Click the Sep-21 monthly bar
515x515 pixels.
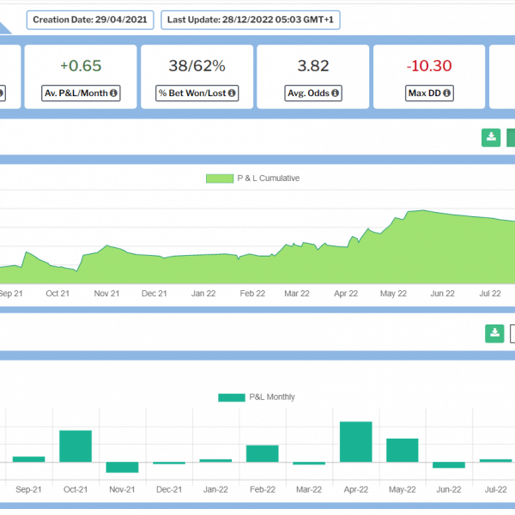tap(29, 459)
